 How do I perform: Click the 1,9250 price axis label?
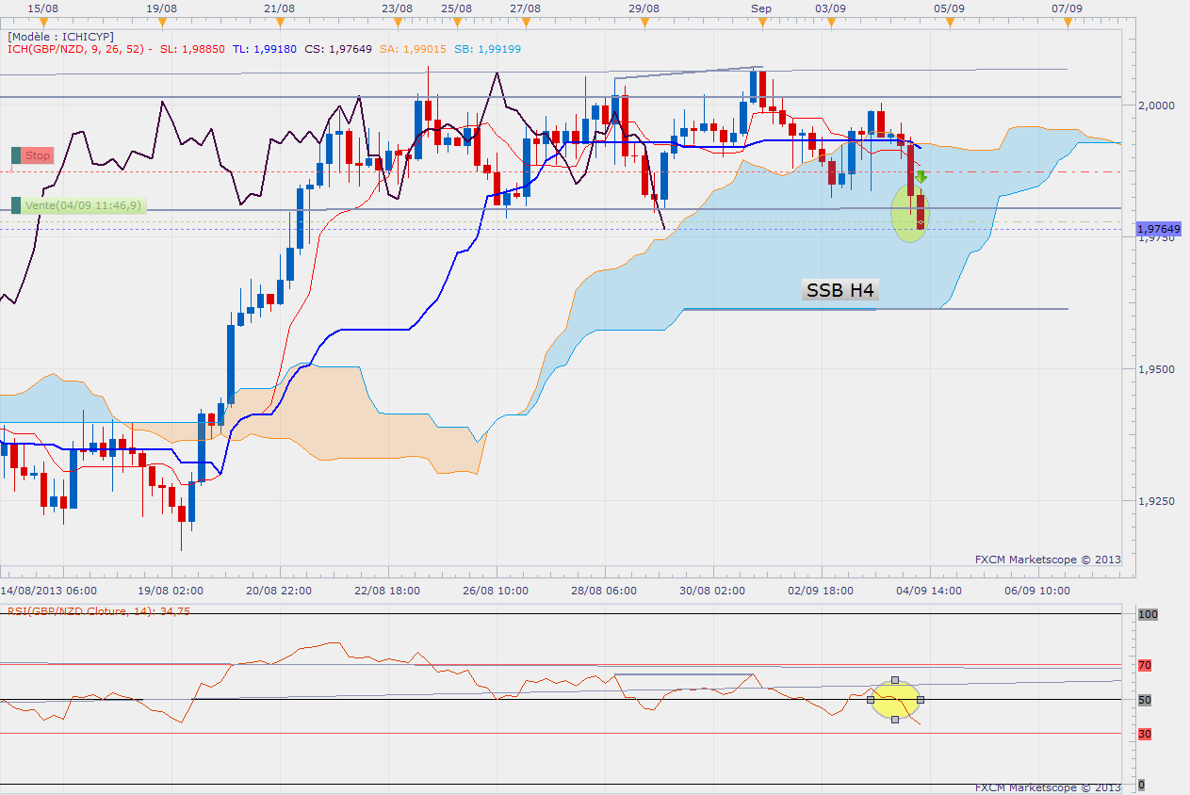(x=1156, y=501)
